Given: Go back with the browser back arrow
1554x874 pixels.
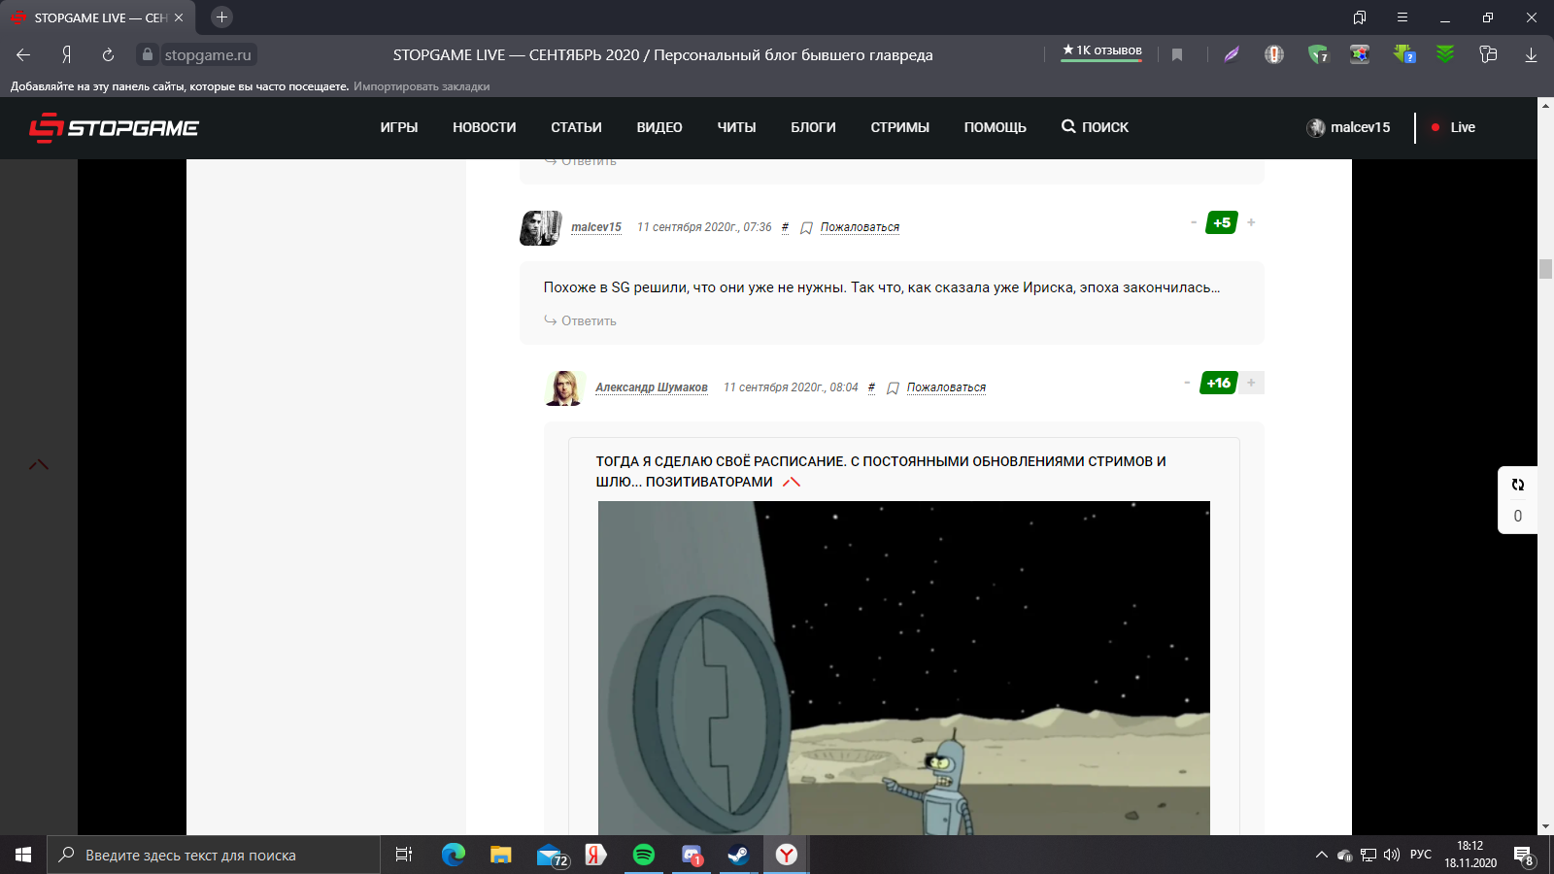Looking at the screenshot, I should click(23, 55).
